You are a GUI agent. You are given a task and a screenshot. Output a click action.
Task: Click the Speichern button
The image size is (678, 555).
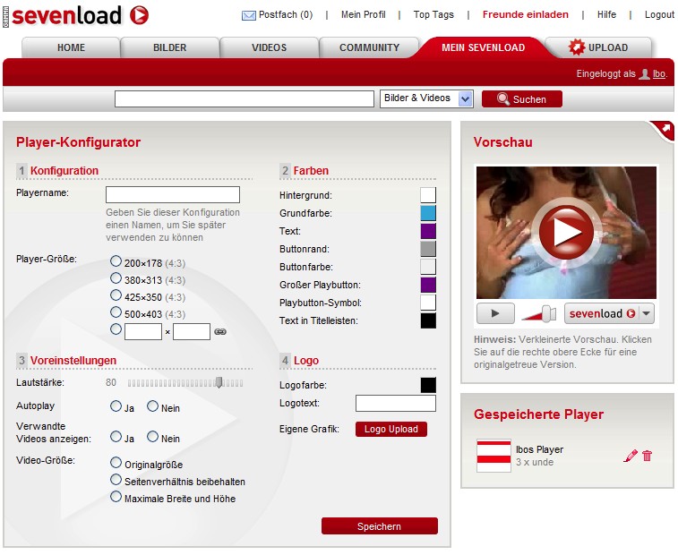(379, 526)
